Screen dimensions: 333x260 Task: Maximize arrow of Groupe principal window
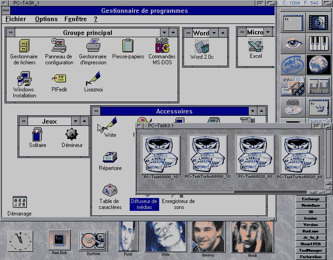point(173,33)
